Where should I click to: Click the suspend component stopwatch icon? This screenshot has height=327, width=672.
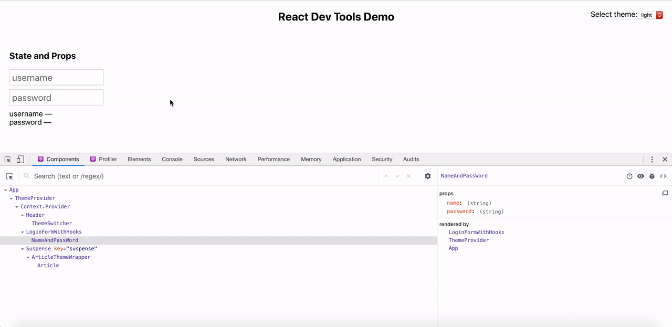tap(629, 176)
